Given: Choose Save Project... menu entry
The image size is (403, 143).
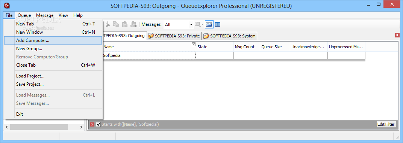Looking at the screenshot, I should point(53,84).
